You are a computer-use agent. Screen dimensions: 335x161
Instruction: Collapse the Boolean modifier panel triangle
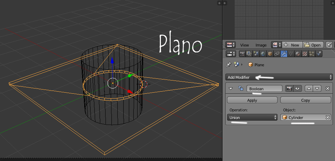[231, 88]
